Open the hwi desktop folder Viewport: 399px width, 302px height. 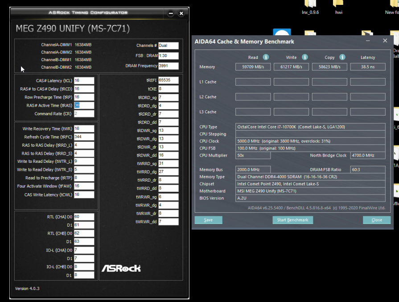pyautogui.click(x=339, y=7)
